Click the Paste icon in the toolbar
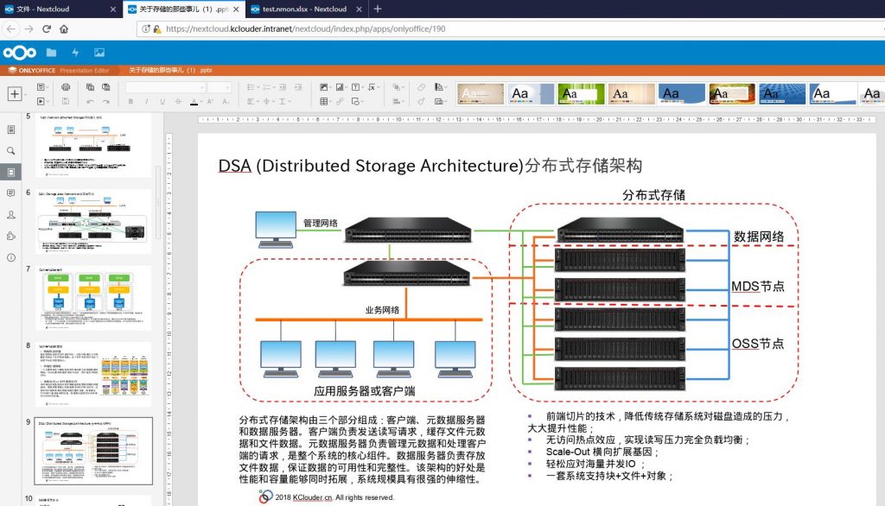The image size is (885, 506). pyautogui.click(x=105, y=87)
